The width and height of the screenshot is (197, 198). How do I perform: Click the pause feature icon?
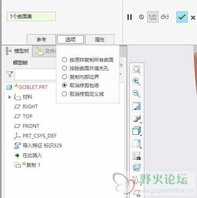pyautogui.click(x=129, y=17)
